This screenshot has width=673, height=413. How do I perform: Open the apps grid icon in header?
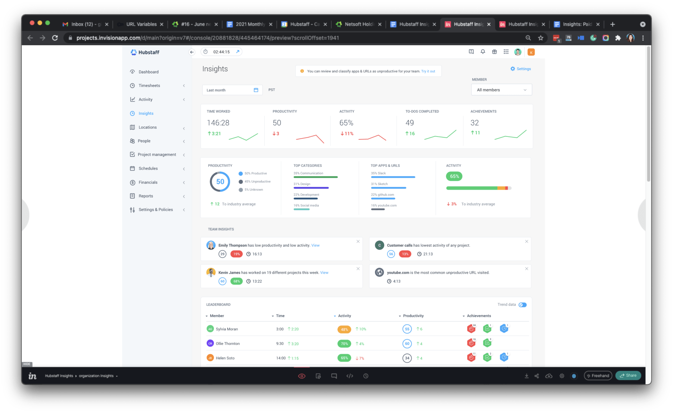pyautogui.click(x=506, y=51)
